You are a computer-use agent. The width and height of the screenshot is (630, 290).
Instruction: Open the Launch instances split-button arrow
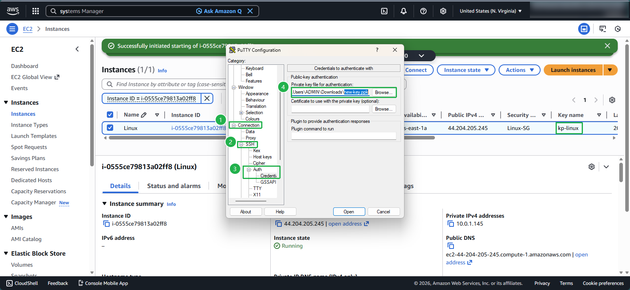[610, 70]
